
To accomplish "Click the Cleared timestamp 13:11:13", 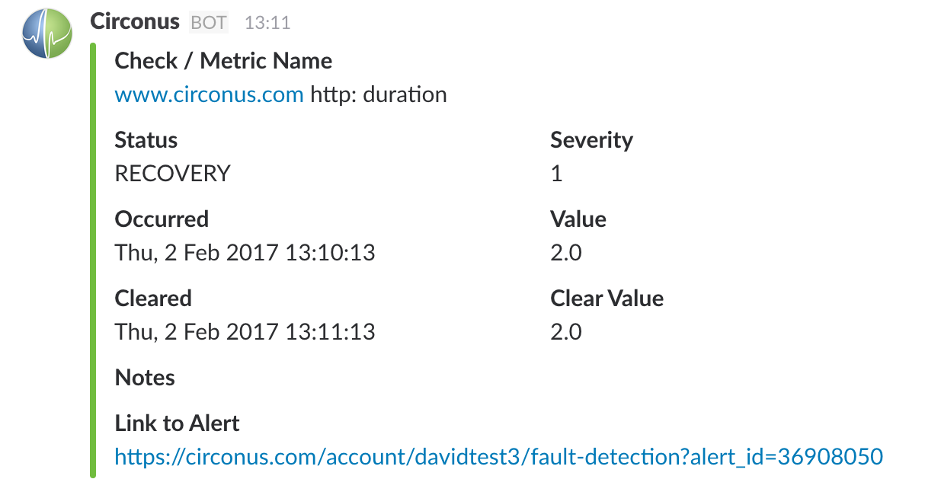I will tap(245, 331).
